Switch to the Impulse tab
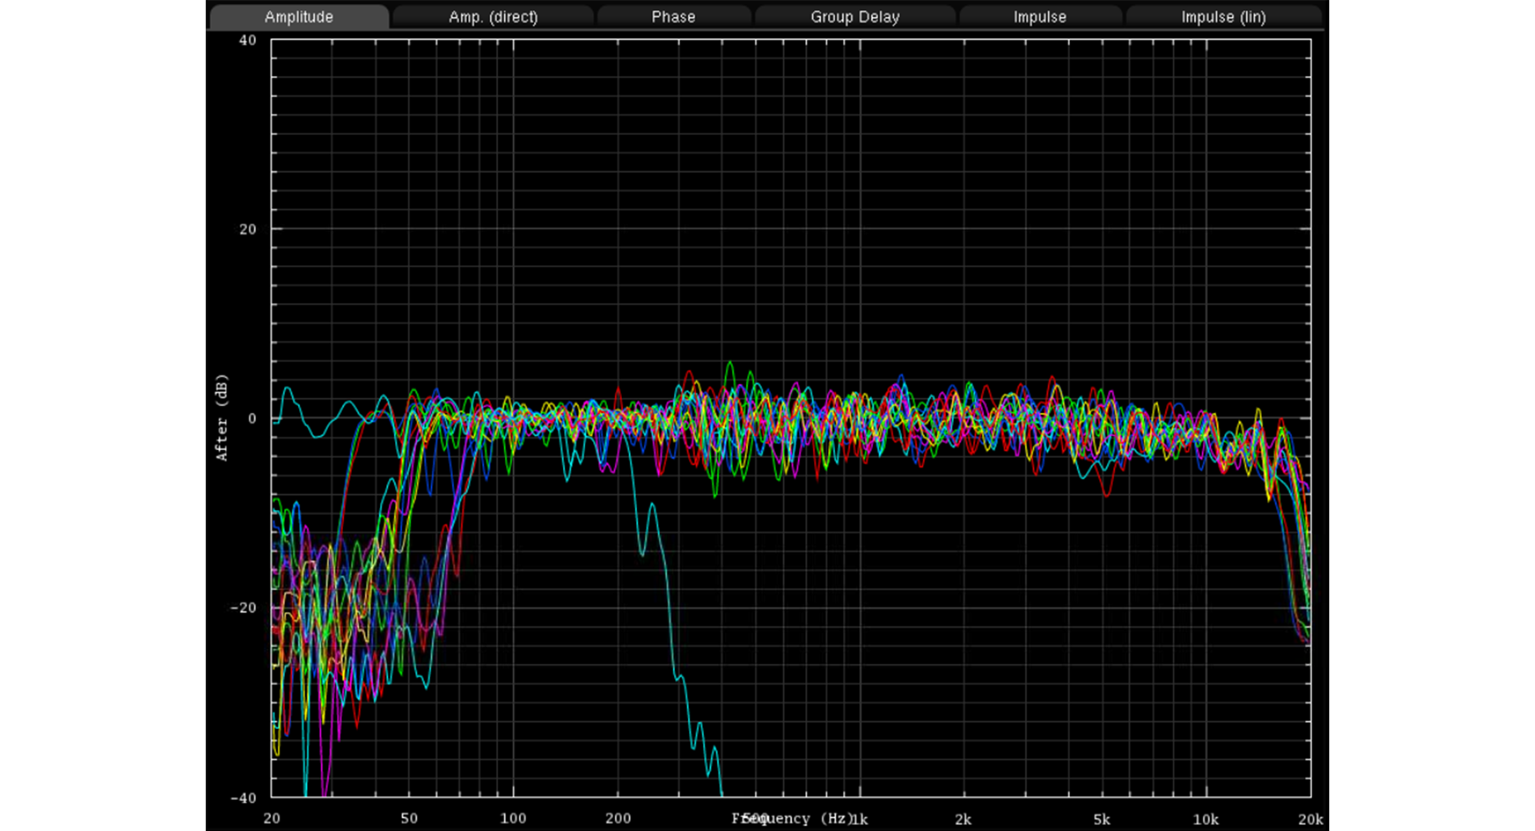The image size is (1535, 831). tap(1040, 17)
